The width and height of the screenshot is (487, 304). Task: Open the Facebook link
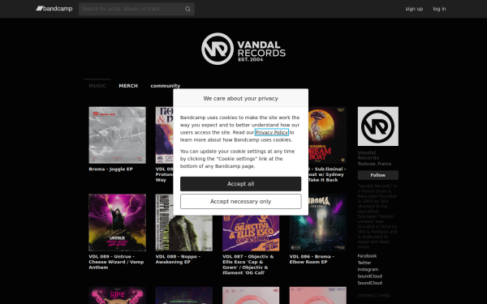pyautogui.click(x=367, y=256)
